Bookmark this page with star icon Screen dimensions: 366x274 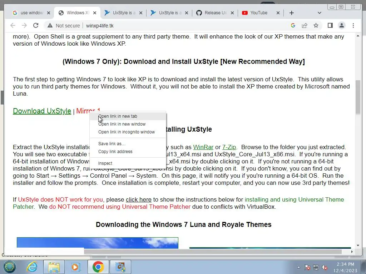[x=316, y=25]
